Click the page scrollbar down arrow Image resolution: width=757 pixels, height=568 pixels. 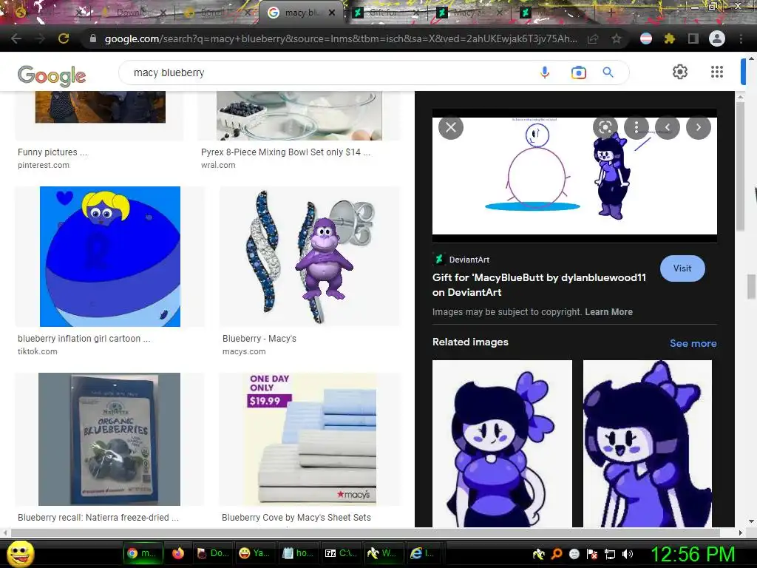coord(751,521)
